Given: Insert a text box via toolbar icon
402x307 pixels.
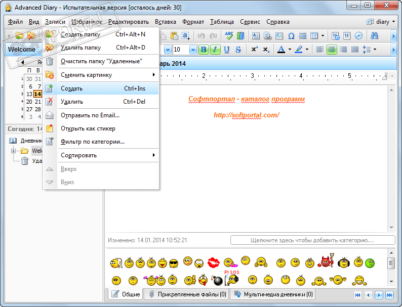Looking at the screenshot, I should 256,36.
